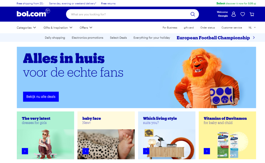The image size is (265, 163).
Task: Open the Order status link
Action: point(208,27)
